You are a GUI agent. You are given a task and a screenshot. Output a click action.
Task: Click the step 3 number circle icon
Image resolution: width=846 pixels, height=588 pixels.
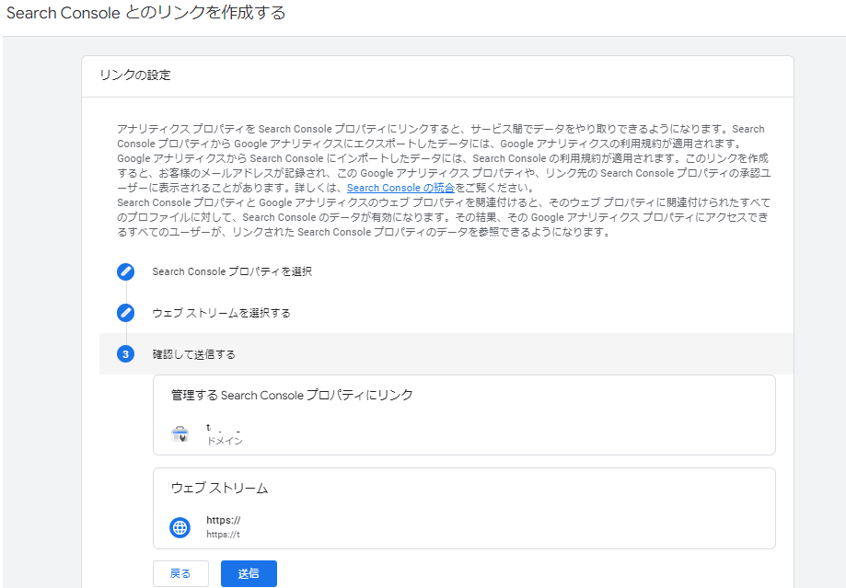click(x=126, y=354)
